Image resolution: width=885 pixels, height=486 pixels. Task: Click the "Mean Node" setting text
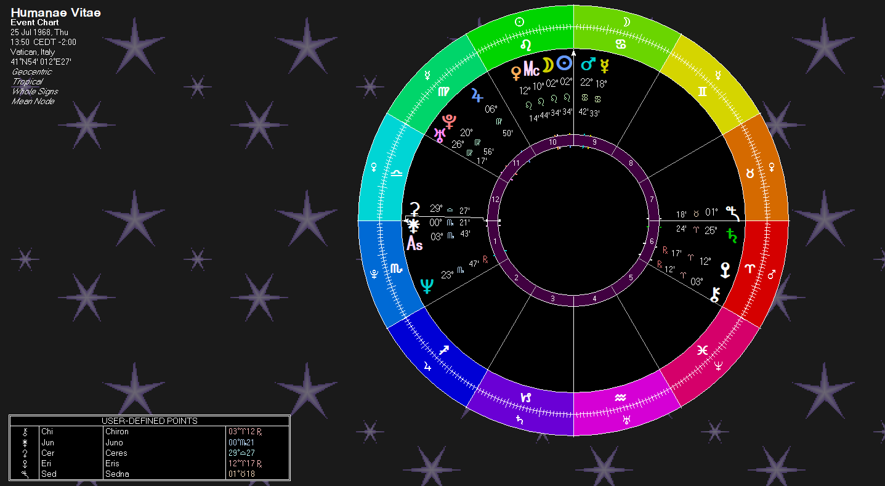[33, 102]
